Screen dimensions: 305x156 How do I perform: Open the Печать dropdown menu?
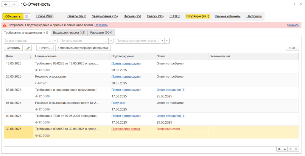(45, 48)
